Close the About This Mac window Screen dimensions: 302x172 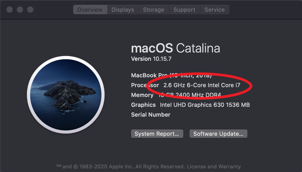pos(10,10)
